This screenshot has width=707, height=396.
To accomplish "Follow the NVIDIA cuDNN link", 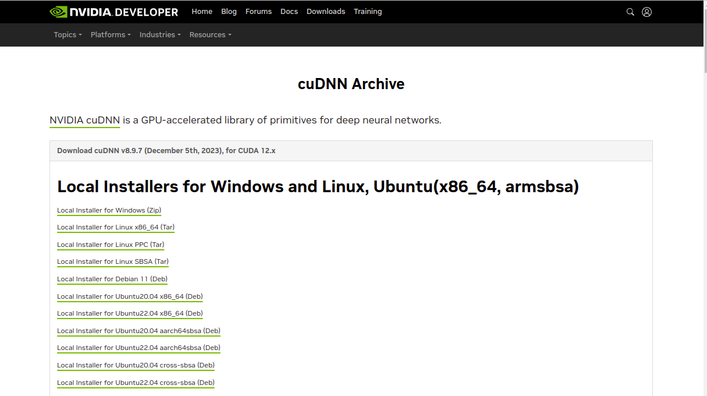I will point(84,121).
